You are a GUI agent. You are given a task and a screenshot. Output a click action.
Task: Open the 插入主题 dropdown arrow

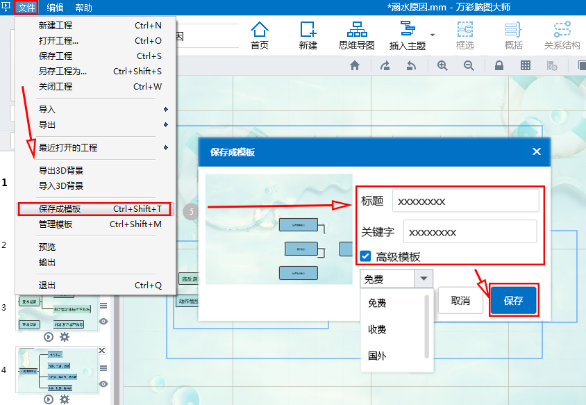(x=433, y=35)
